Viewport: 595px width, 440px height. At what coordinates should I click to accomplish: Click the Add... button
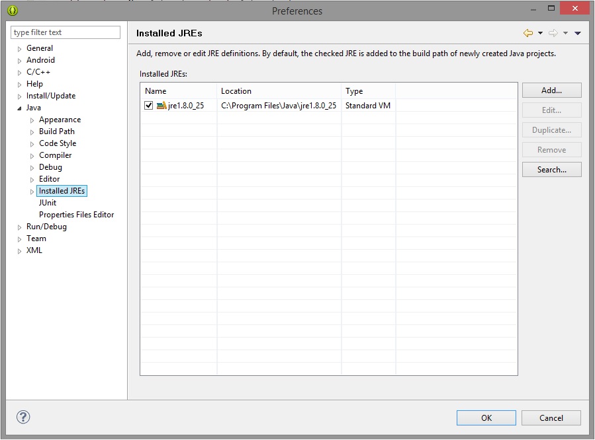click(x=552, y=91)
